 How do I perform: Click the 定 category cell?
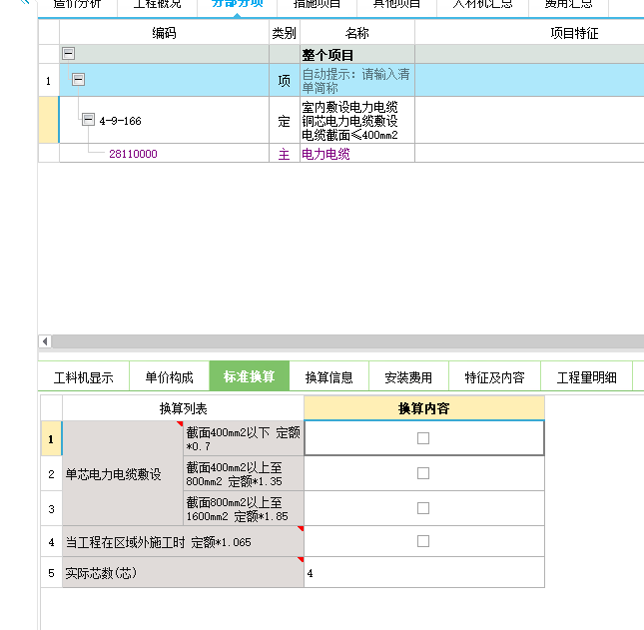point(285,120)
